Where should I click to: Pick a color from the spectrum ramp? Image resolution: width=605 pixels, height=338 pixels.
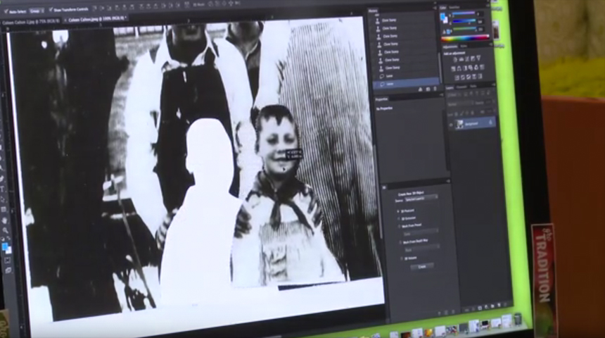pos(465,37)
